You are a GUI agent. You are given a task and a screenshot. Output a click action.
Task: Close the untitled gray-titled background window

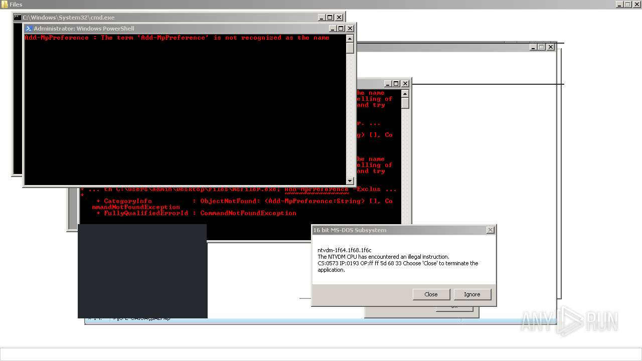tap(551, 47)
